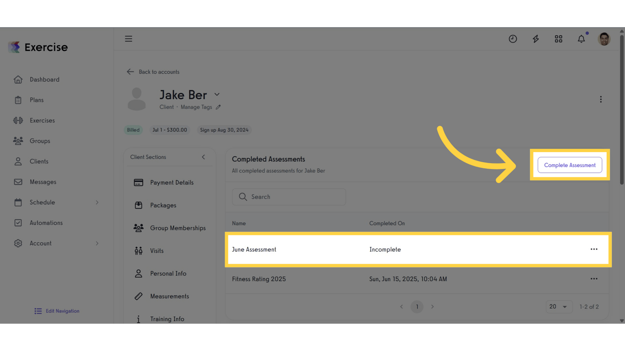The width and height of the screenshot is (625, 351).
Task: Expand the Schedule submenu arrow
Action: (x=97, y=202)
